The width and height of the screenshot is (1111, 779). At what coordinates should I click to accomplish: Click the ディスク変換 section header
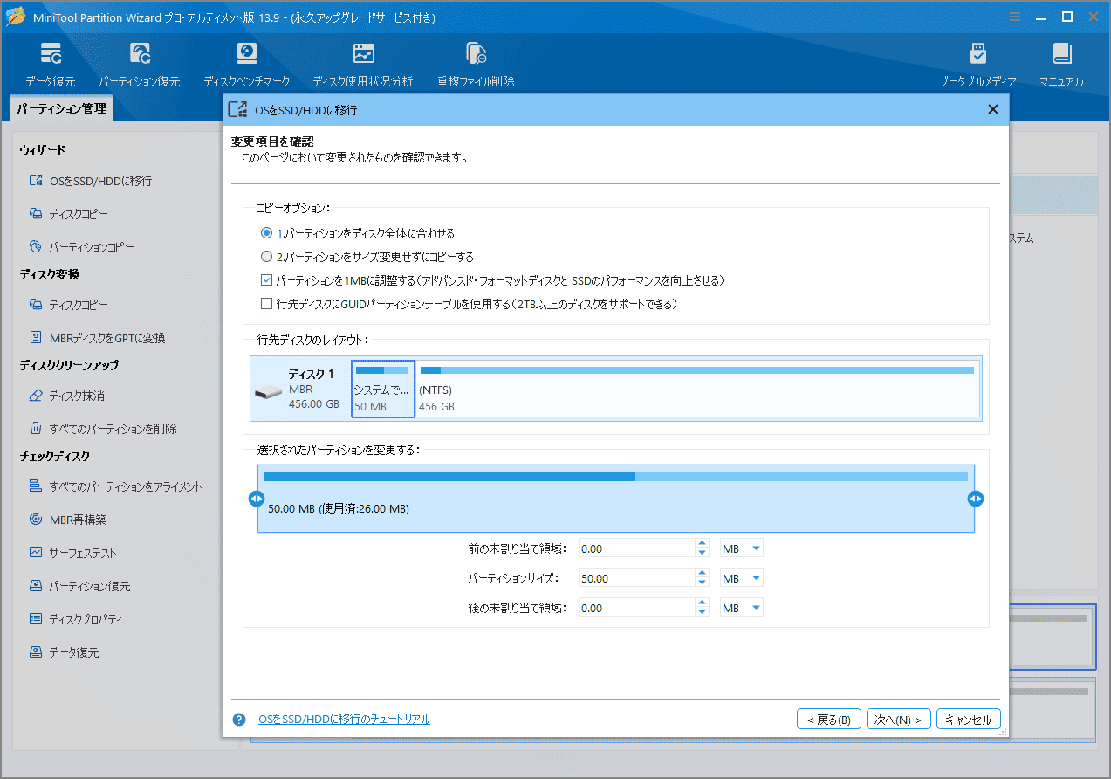(x=49, y=274)
